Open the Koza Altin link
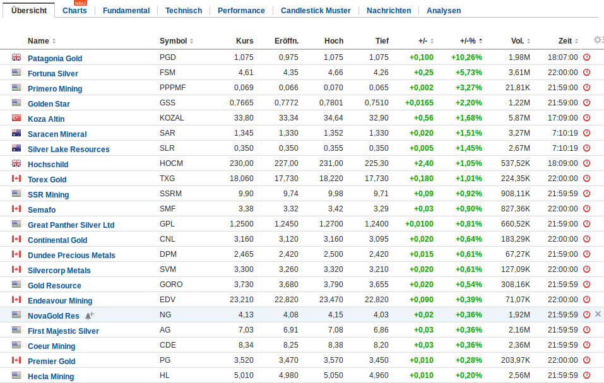Screen dimensions: 604x383 (x=46, y=119)
